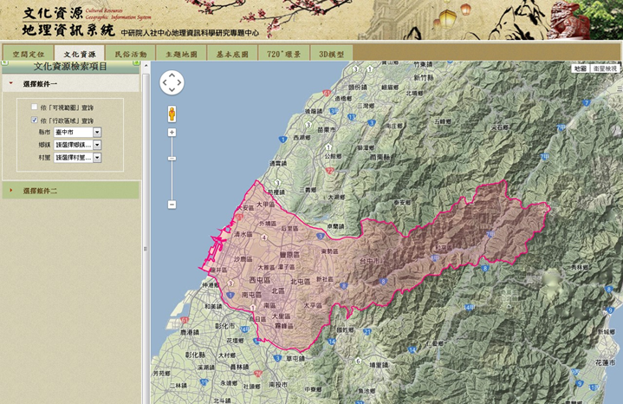Click the sidebar scrollbar up arrow
Image resolution: width=623 pixels, height=404 pixels.
pos(144,67)
